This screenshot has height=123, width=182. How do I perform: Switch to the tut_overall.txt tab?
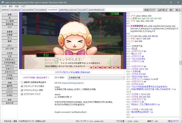[28, 10]
